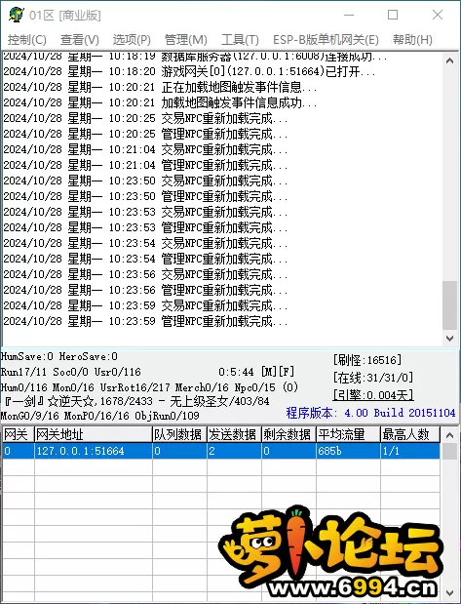Screen dimensions: 461x604
Task: Minimize the 01区 window
Action: pos(349,15)
